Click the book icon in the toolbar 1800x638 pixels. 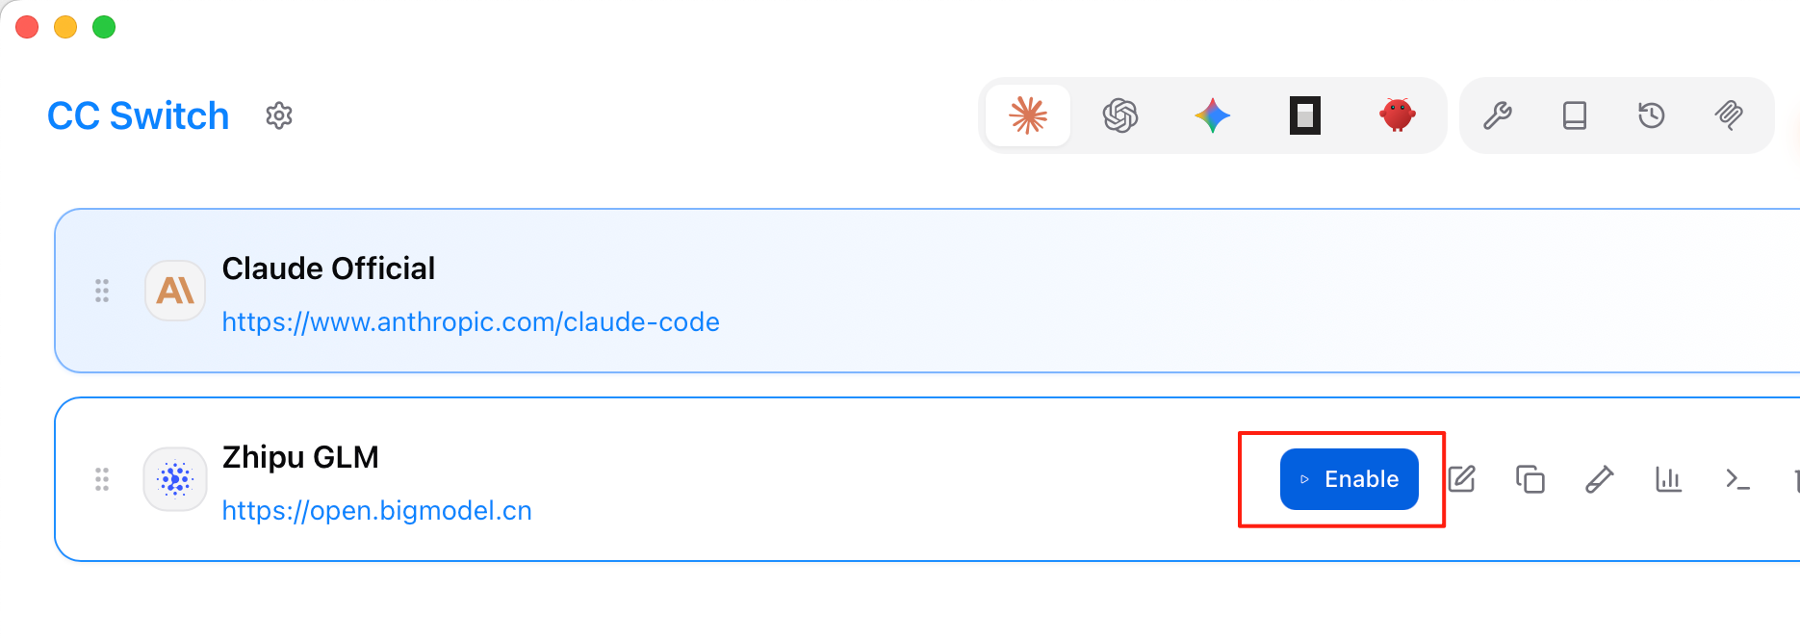point(1575,115)
